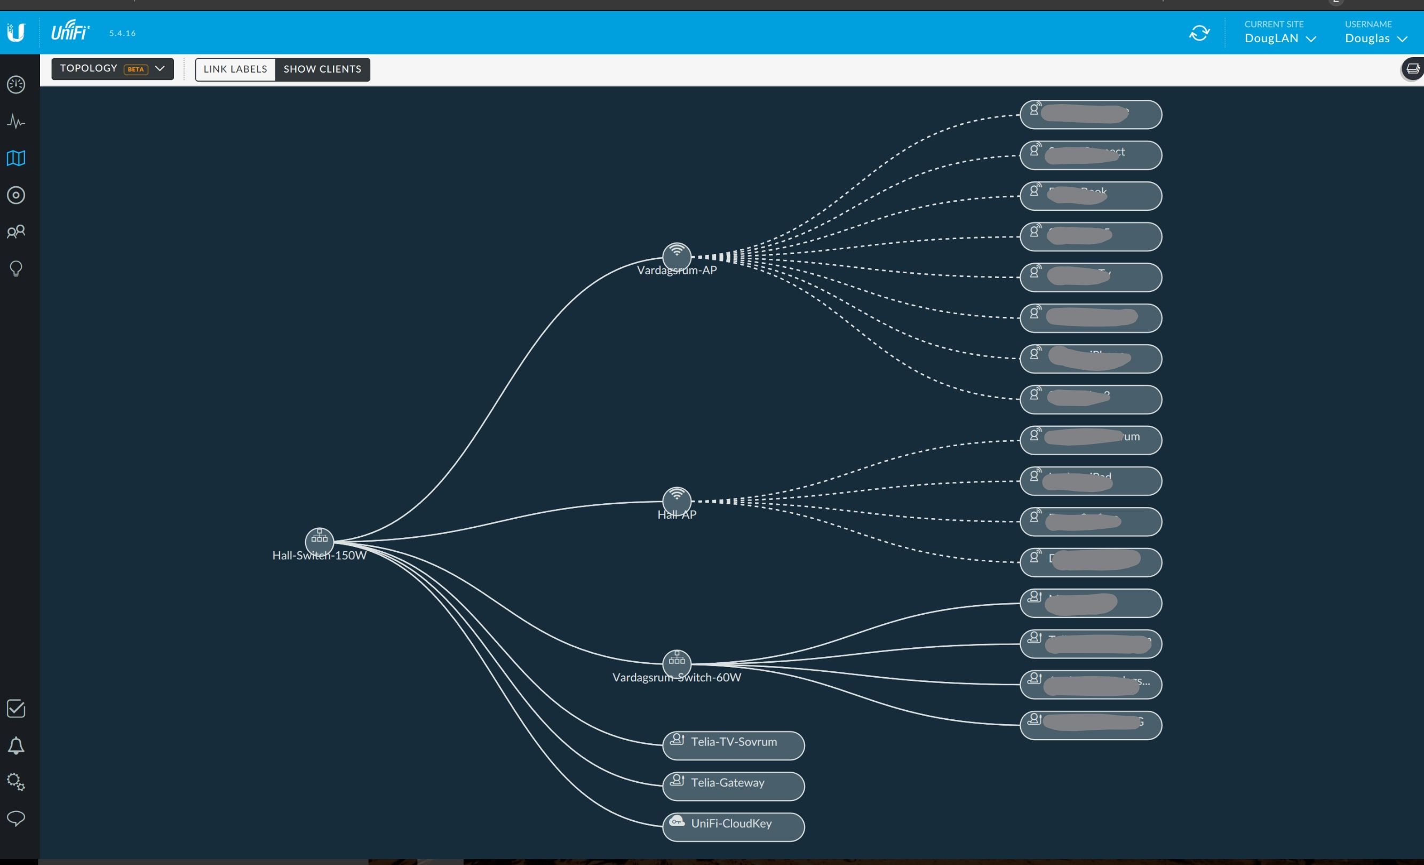Open the Clients list from the sidebar

[15, 231]
